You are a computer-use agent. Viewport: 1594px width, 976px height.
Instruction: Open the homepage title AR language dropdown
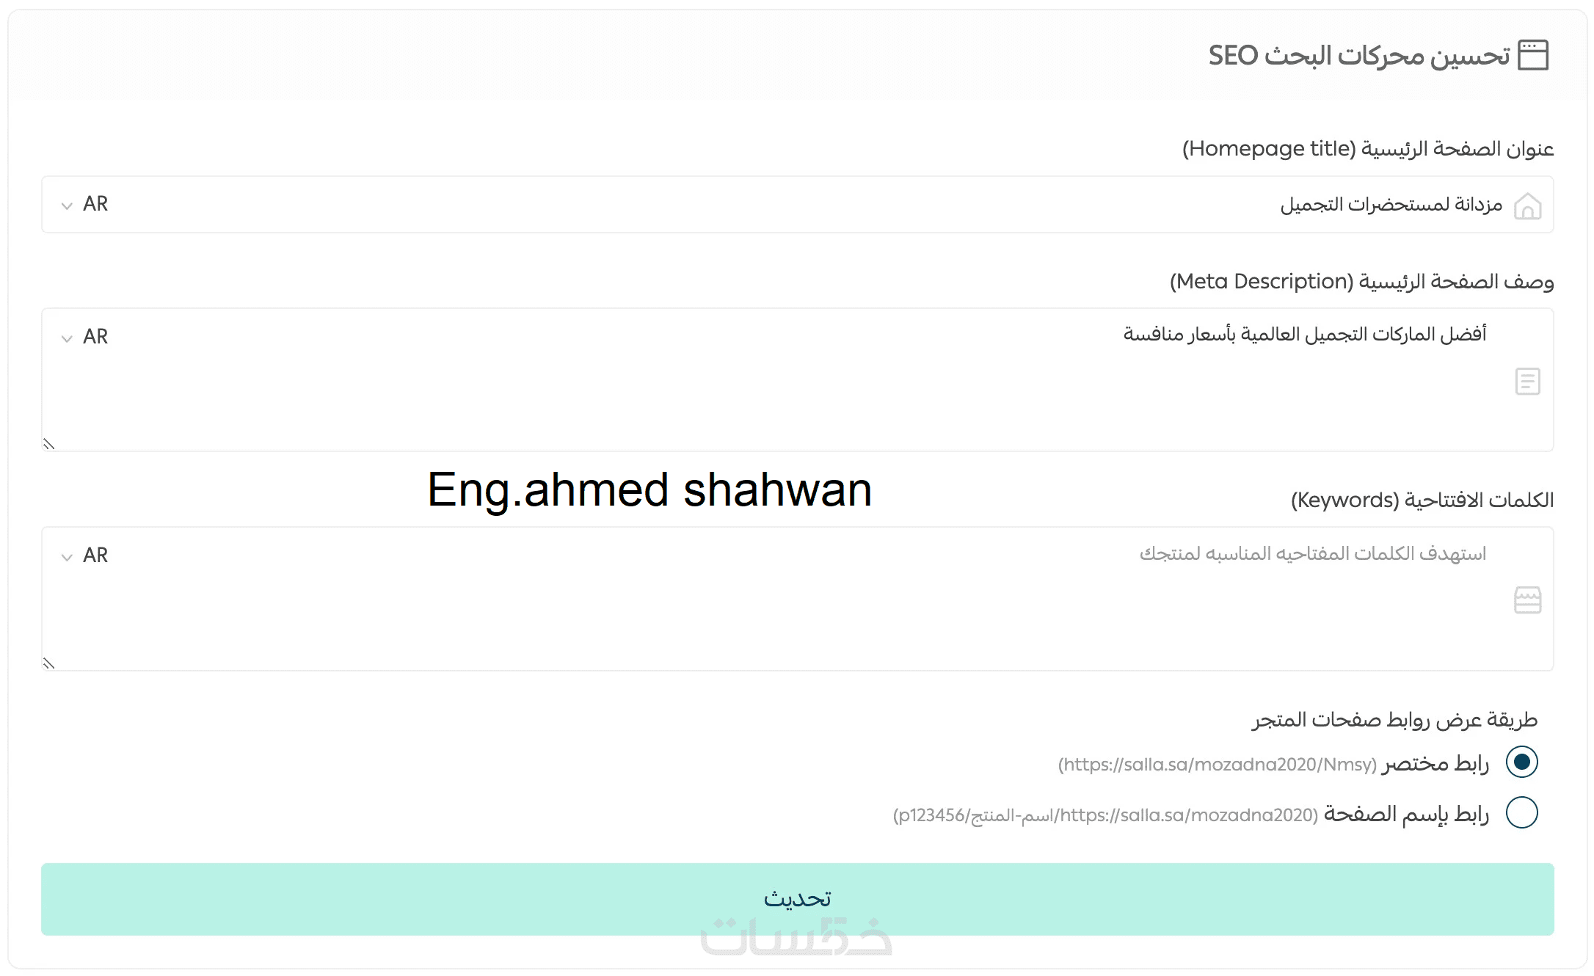85,204
